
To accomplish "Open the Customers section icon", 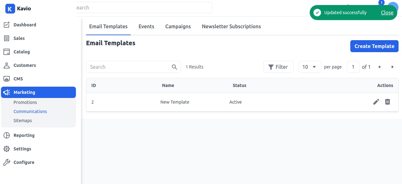I will 6,65.
